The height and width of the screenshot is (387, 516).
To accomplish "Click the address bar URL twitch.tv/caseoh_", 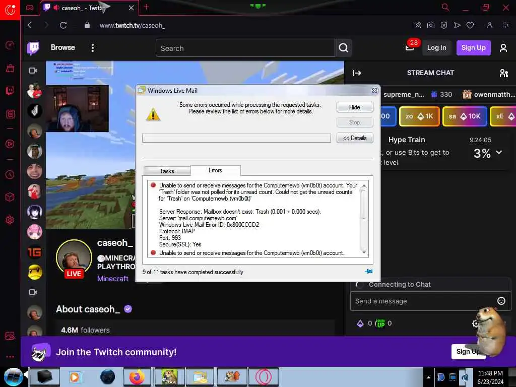I will pyautogui.click(x=133, y=25).
